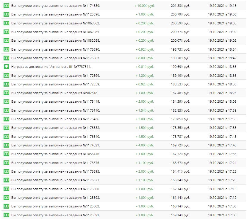The height and width of the screenshot is (222, 247).
Task: Click the money icon beside task №1056416
Action: [x=7, y=154]
